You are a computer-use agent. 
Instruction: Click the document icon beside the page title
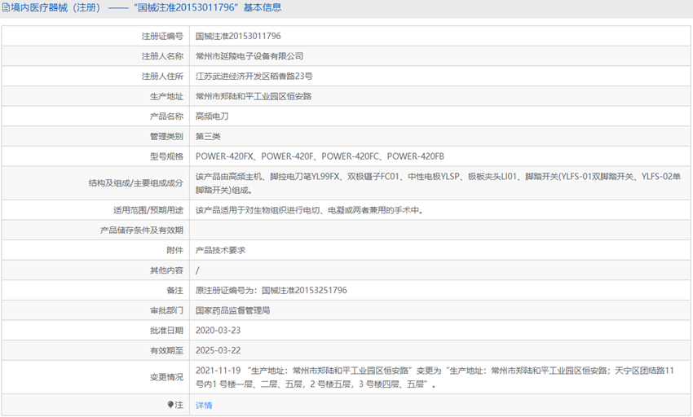click(7, 8)
